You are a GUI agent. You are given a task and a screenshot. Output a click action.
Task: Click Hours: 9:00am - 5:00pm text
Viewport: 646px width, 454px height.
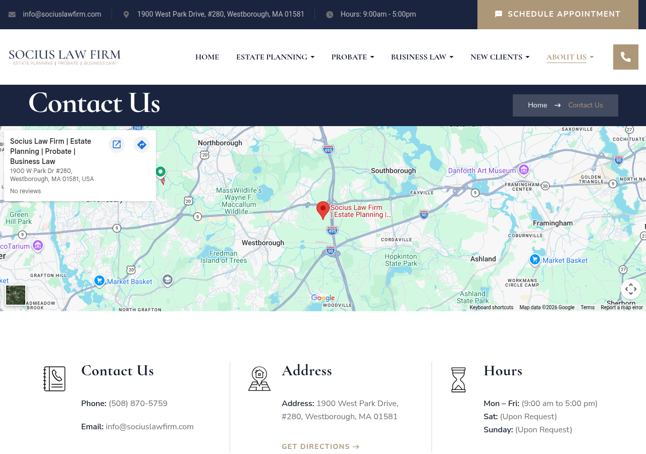(378, 14)
